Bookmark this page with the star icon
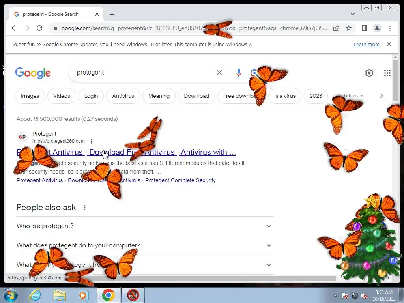This screenshot has height=303, width=404. [349, 28]
